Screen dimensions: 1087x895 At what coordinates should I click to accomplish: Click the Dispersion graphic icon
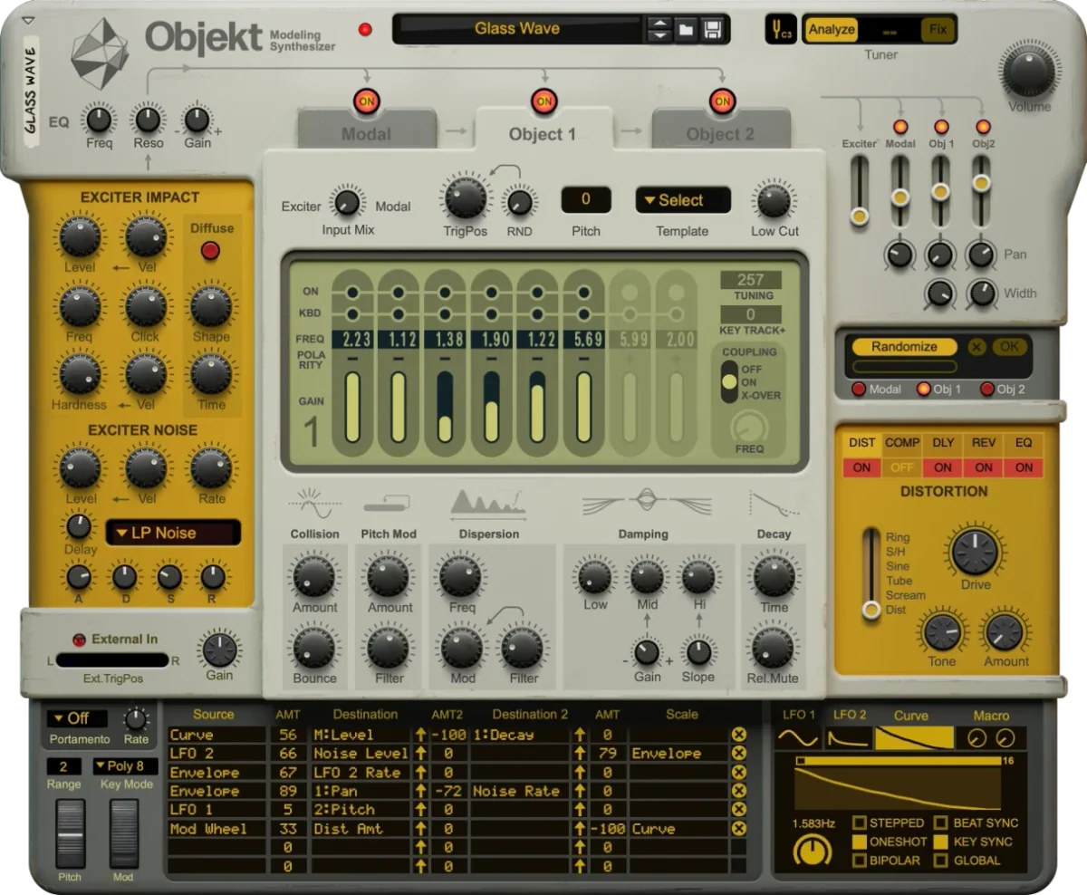tap(488, 503)
